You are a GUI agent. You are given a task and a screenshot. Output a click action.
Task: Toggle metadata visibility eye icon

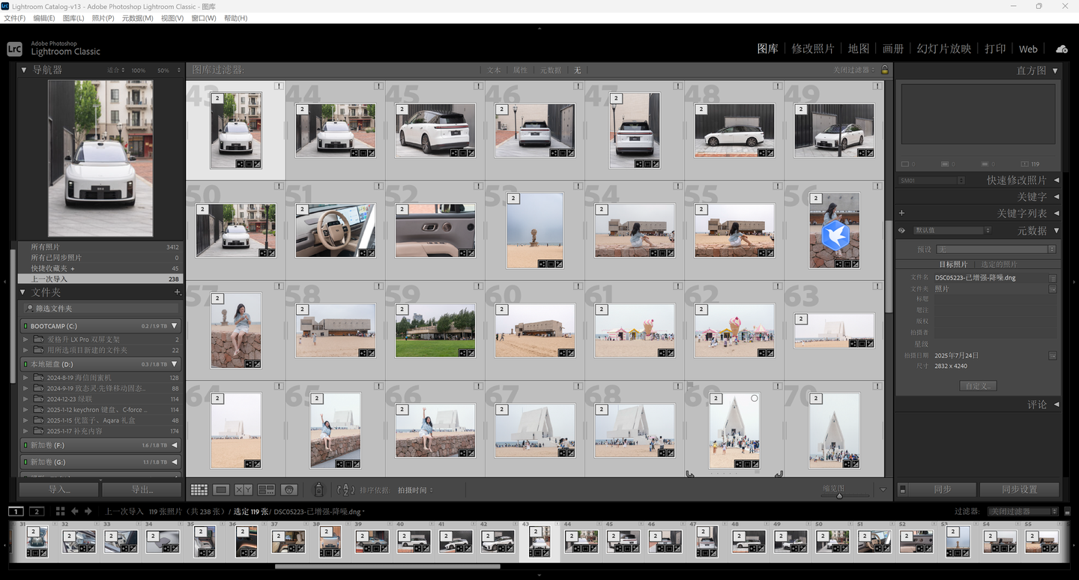point(901,231)
